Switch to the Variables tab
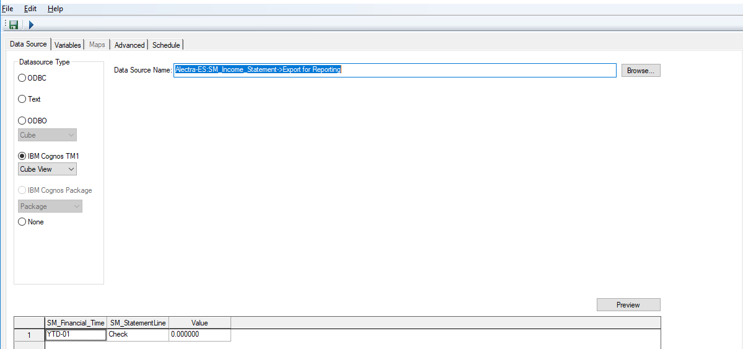This screenshot has width=743, height=349. click(x=68, y=45)
